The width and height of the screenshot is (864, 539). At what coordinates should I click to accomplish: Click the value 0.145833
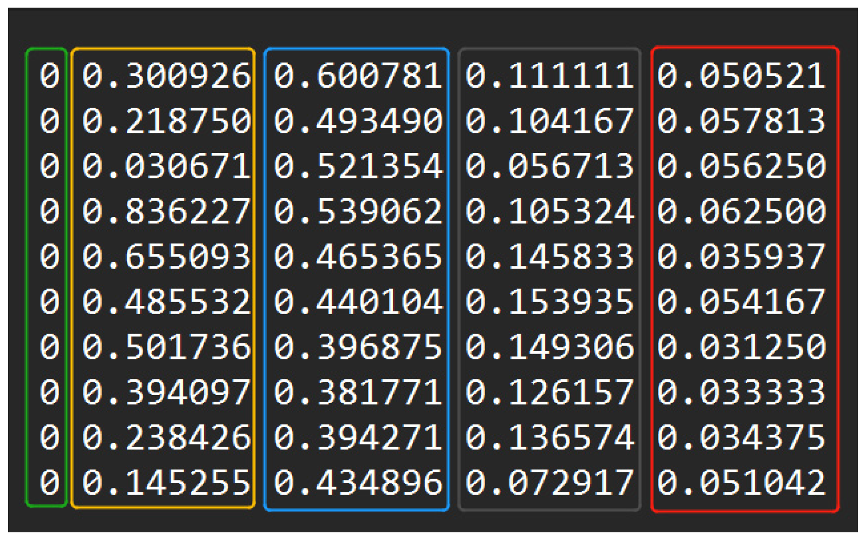[x=549, y=257]
